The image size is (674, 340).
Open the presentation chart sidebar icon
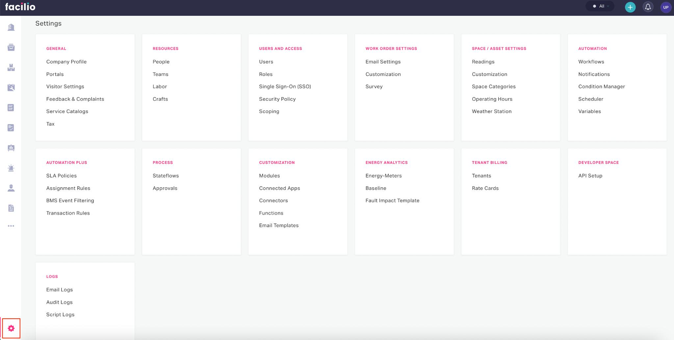pos(11,148)
